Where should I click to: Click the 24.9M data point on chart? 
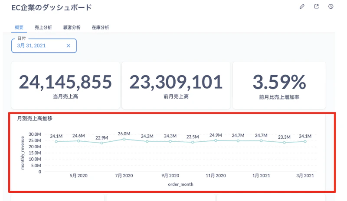coord(216,140)
